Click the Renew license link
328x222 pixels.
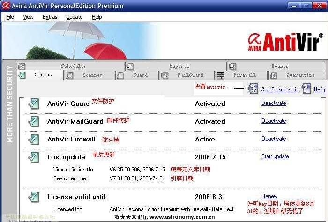click(x=269, y=196)
